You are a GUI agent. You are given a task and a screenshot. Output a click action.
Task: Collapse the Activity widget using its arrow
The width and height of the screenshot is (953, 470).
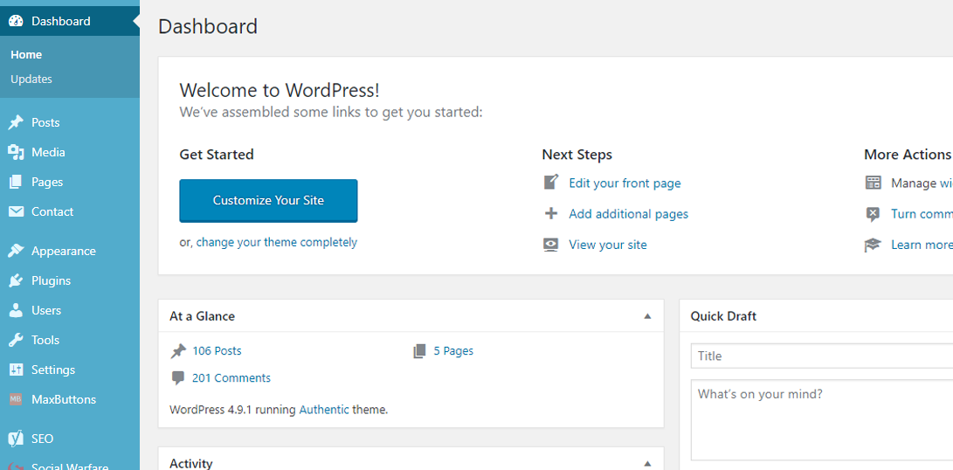647,463
